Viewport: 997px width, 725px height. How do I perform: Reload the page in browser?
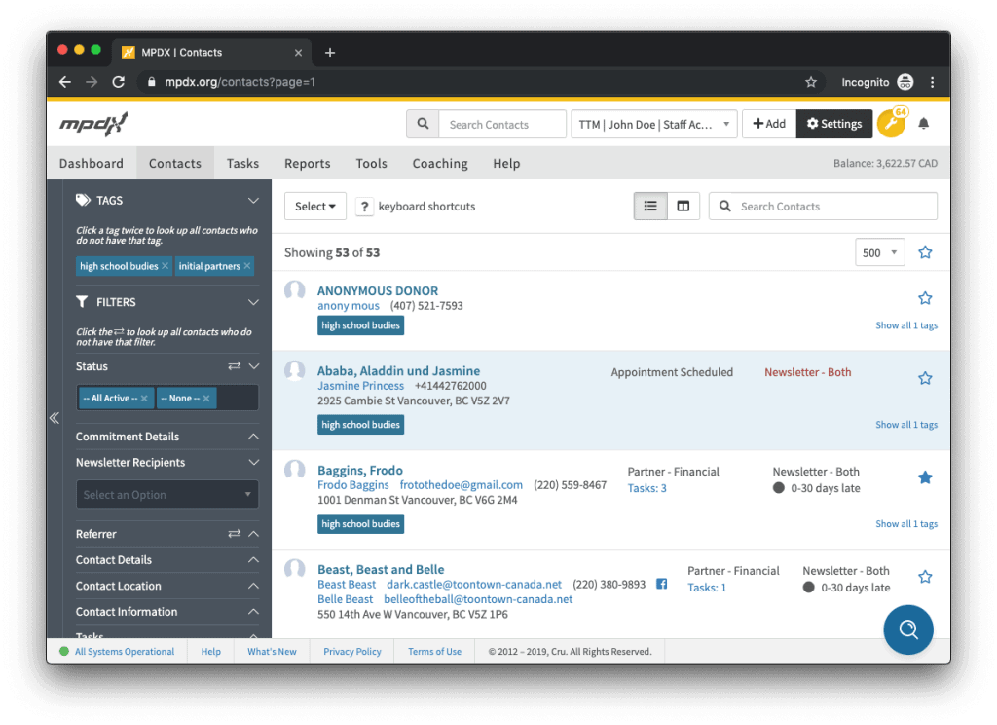coord(118,82)
